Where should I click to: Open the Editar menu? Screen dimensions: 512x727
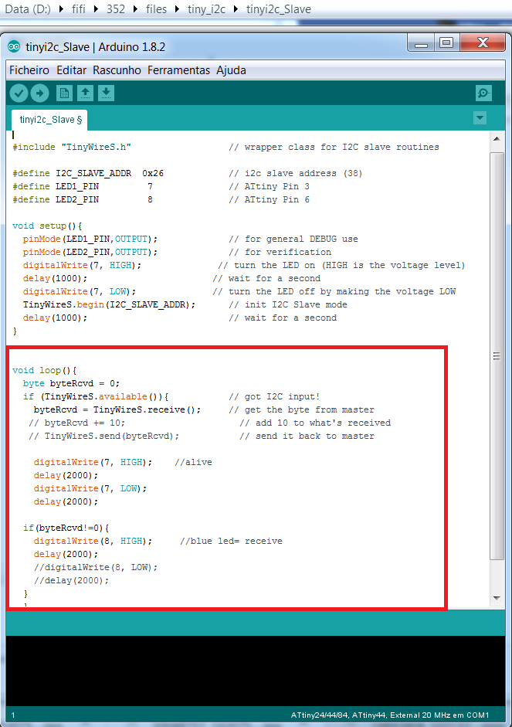[x=71, y=70]
